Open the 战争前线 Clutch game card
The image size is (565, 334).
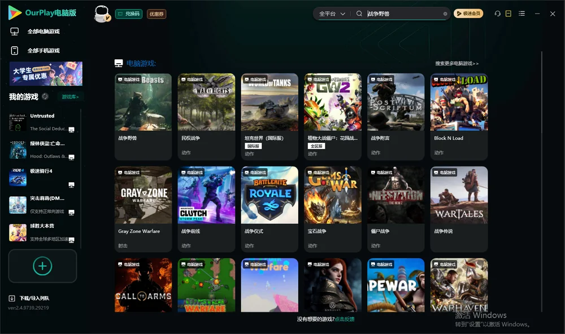pyautogui.click(x=206, y=209)
